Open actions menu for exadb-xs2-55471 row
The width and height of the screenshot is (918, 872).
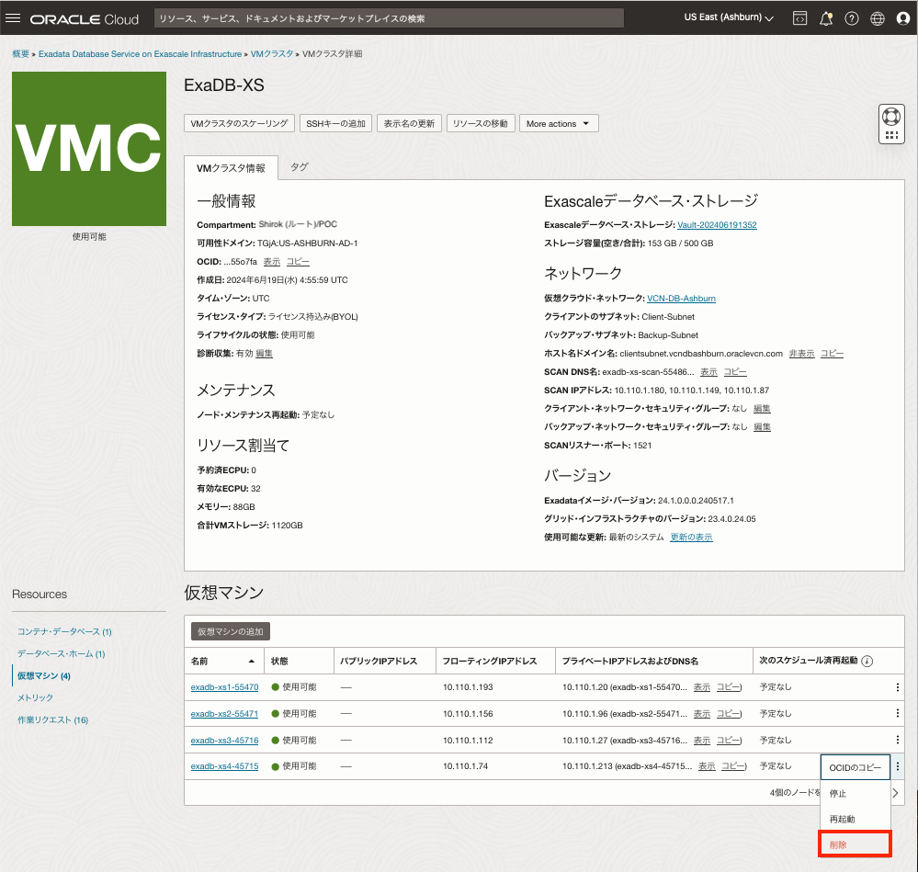tap(898, 713)
